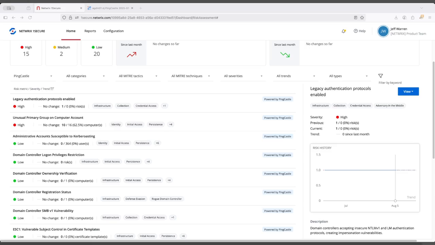Open ESC1 Vulnerable Subject Control risk

56,230
